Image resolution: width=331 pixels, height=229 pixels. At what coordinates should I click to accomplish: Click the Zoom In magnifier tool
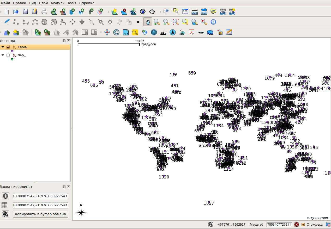pos(157,22)
